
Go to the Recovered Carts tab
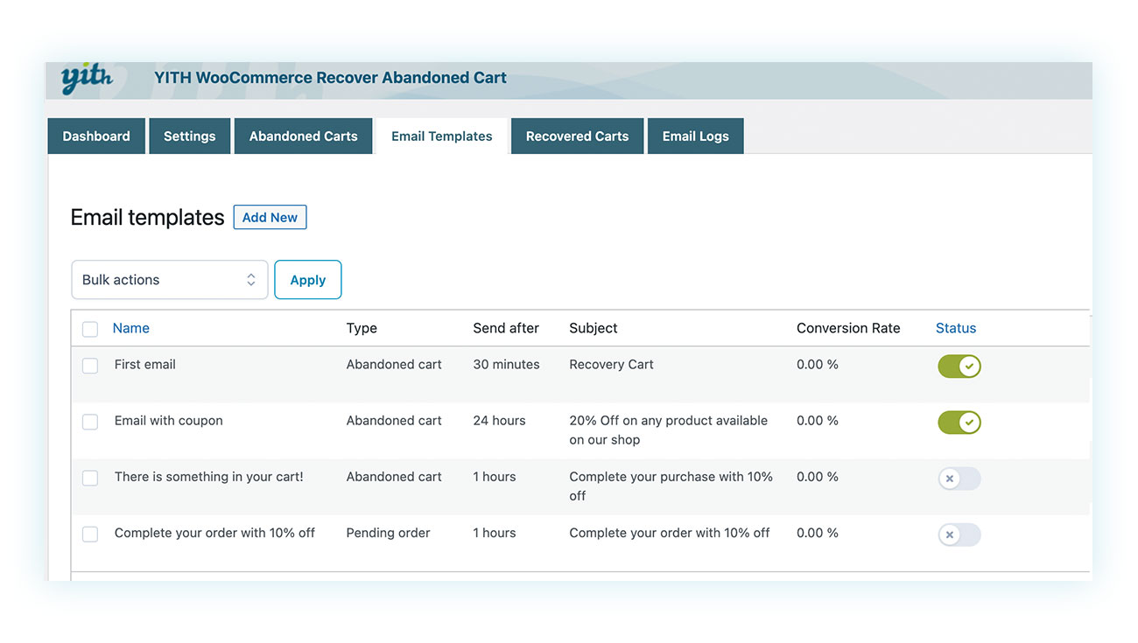pos(577,136)
